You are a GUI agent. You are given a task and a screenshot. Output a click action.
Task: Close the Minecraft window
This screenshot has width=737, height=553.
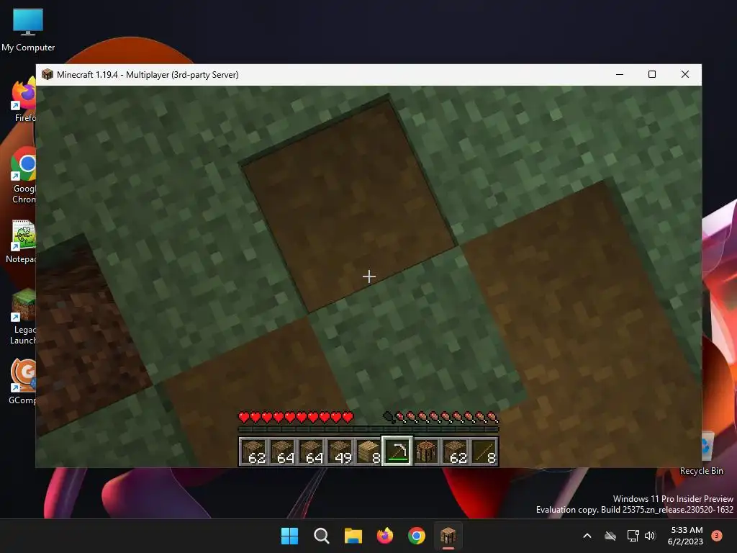[x=685, y=74]
